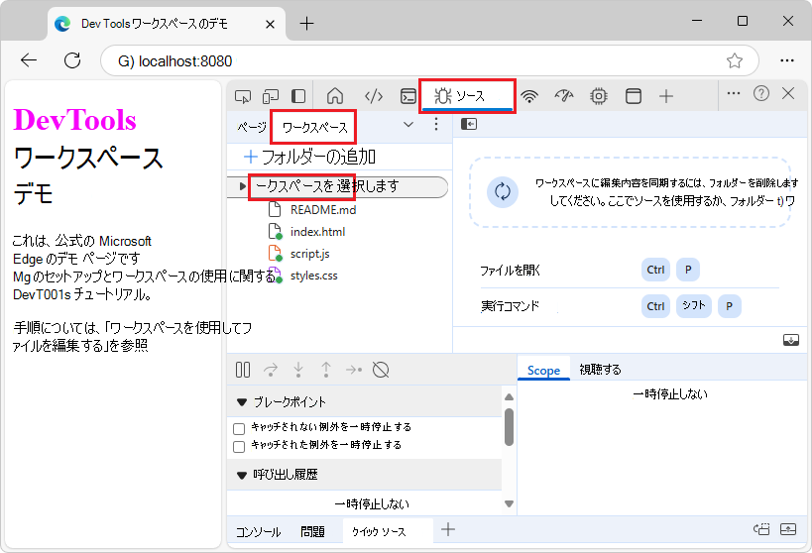Click the シフト key in 実行コマンド row

[693, 306]
